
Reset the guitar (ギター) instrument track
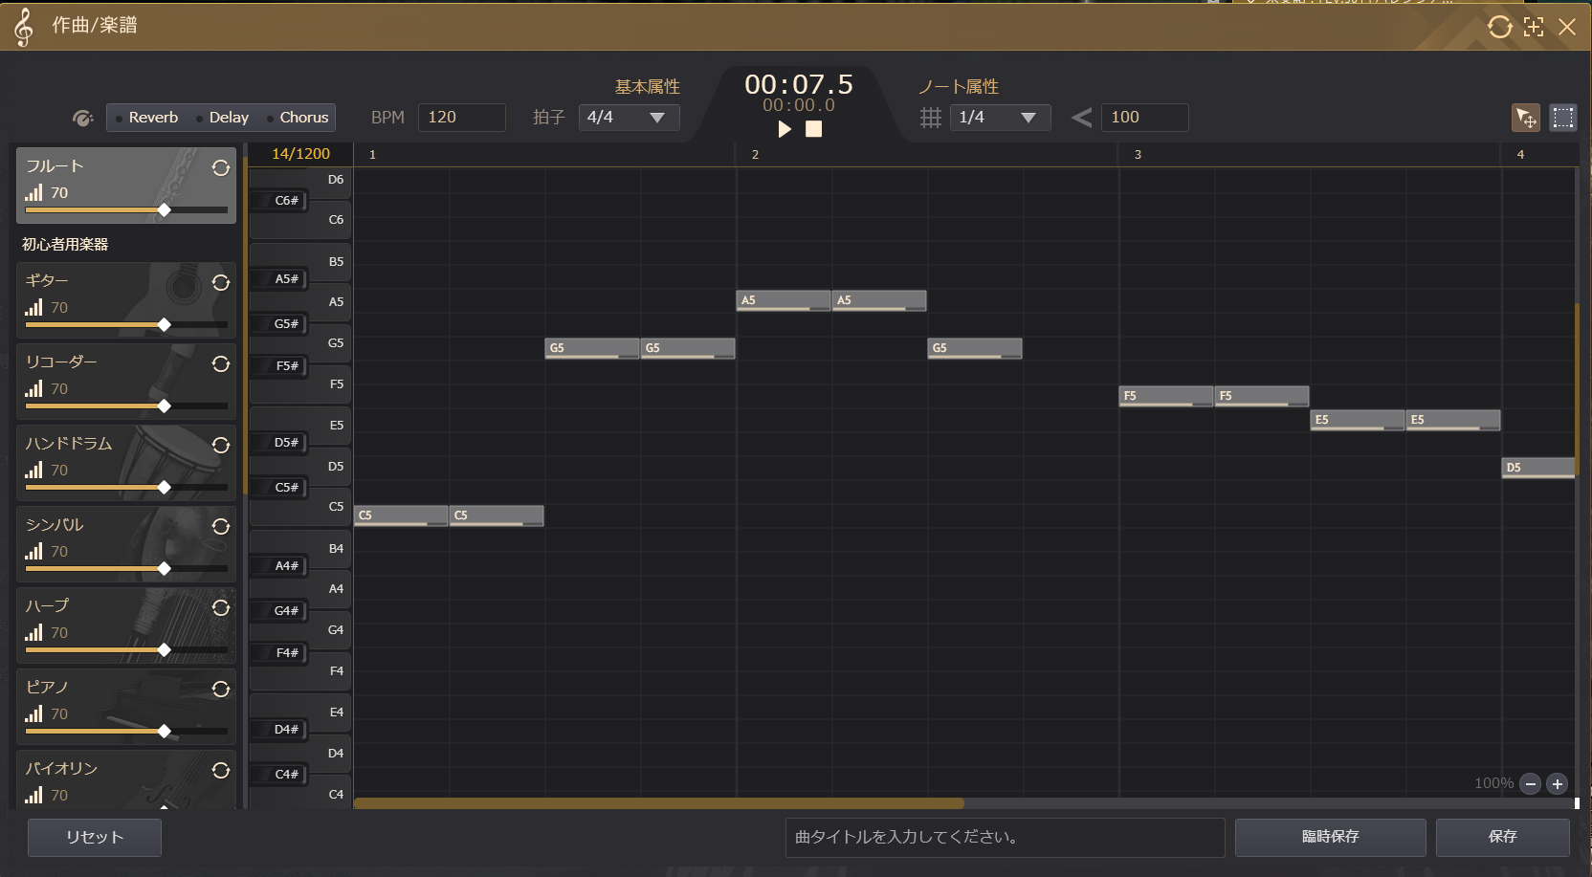click(x=221, y=283)
